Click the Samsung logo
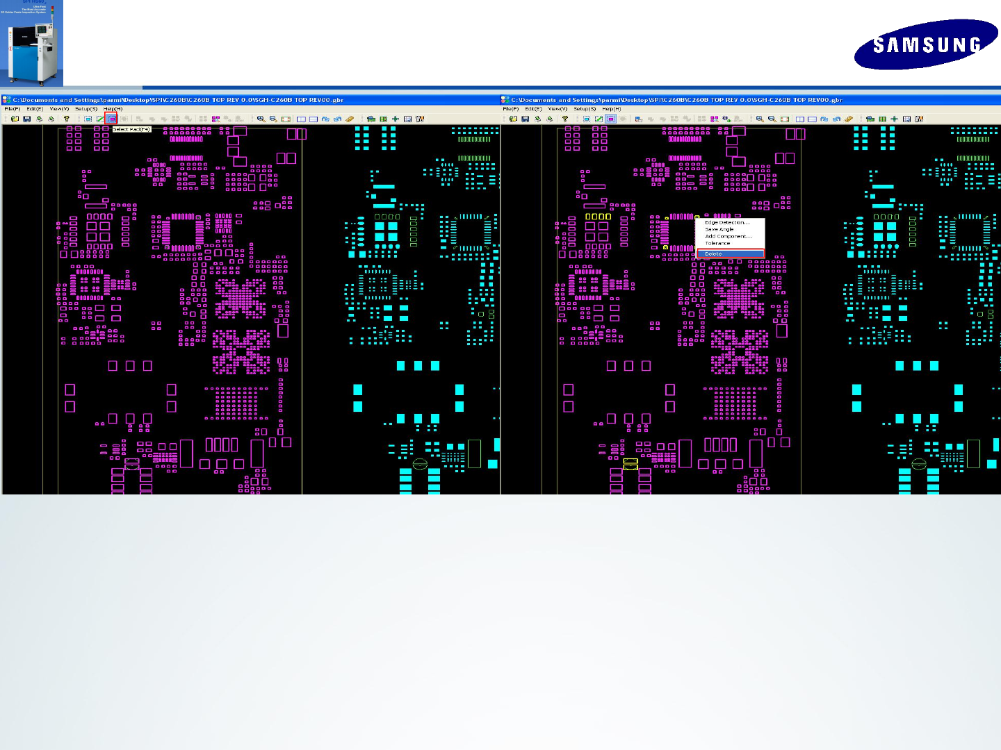 point(927,44)
